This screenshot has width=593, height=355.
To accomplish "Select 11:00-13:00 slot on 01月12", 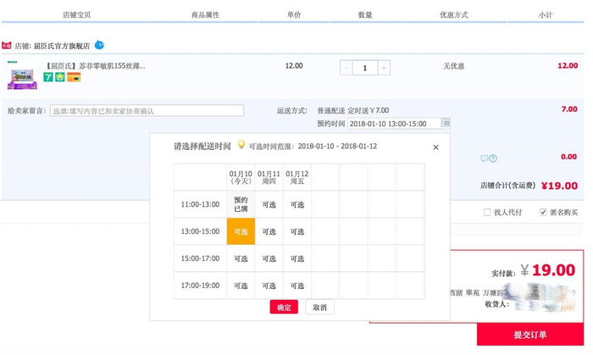I will (x=297, y=204).
